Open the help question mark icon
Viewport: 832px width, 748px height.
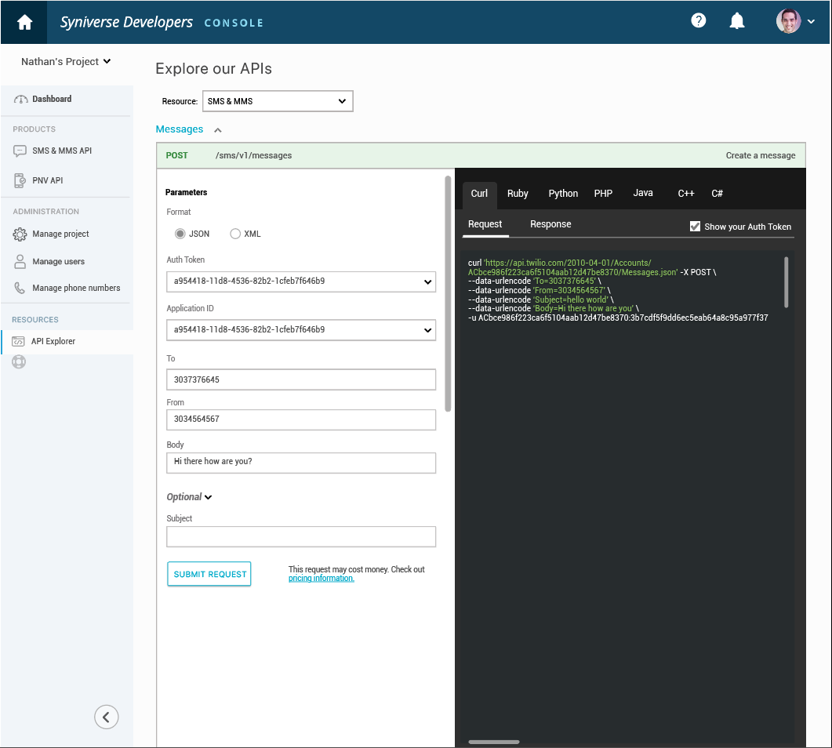tap(698, 21)
